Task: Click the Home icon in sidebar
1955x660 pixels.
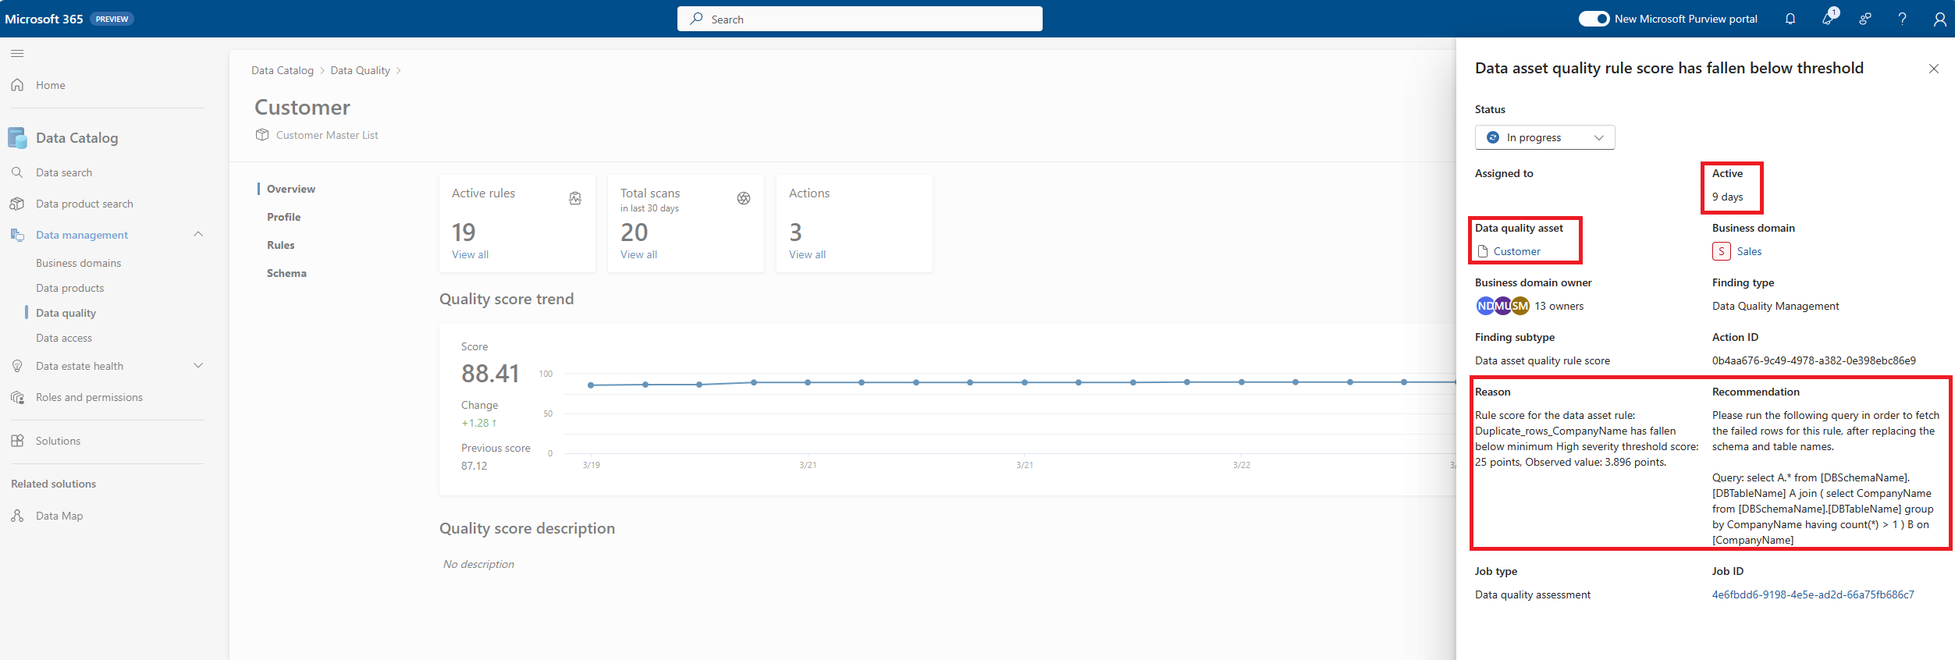Action: coord(17,85)
